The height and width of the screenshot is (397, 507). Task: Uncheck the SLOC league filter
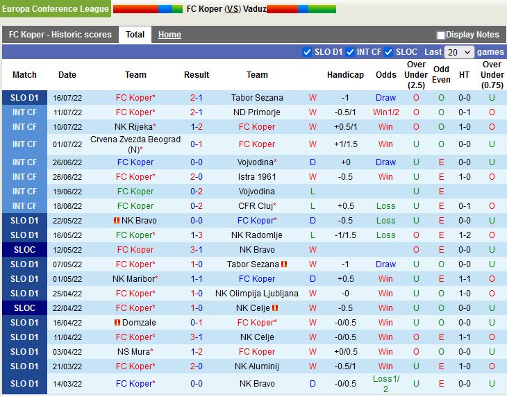[388, 52]
